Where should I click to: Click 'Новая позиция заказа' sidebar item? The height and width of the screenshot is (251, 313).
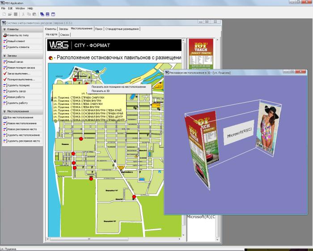pyautogui.click(x=22, y=68)
